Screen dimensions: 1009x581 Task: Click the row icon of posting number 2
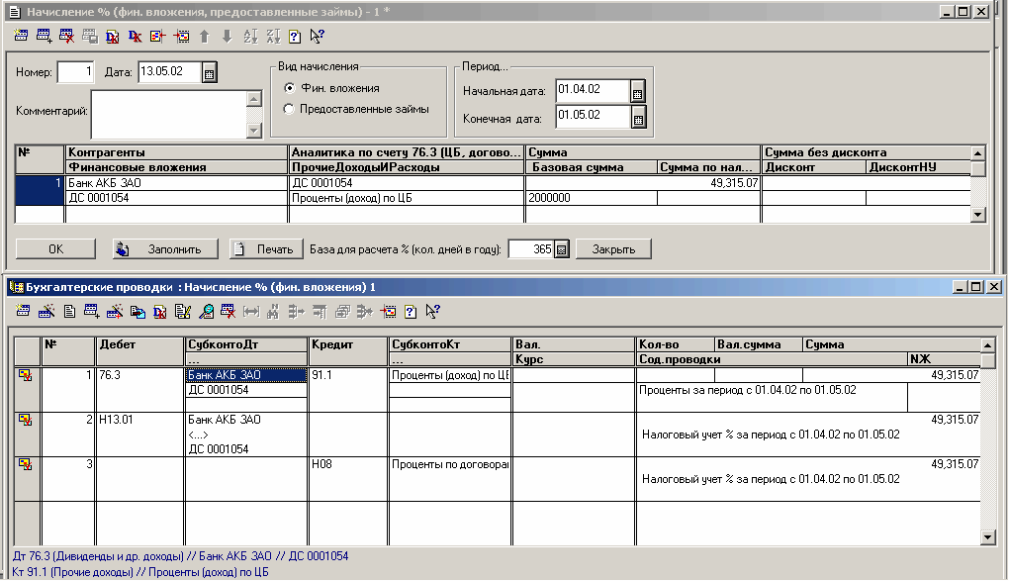(25, 420)
